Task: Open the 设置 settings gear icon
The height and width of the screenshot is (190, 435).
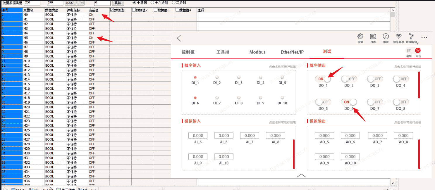Action: point(360,37)
